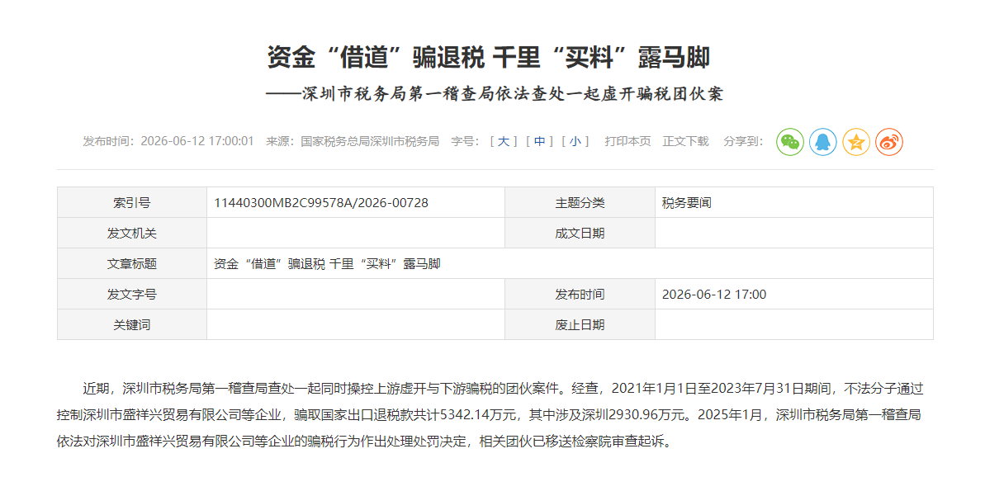Select 主题分类 label cell
This screenshot has height=477, width=985.
click(580, 203)
